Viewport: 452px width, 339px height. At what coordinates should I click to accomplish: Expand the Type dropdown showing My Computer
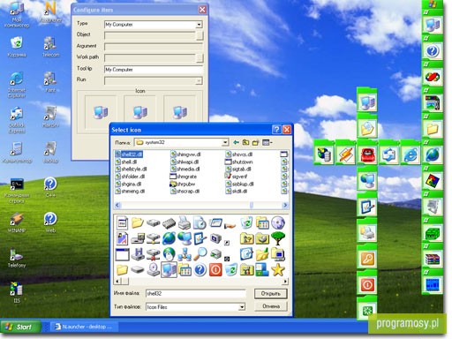(200, 25)
